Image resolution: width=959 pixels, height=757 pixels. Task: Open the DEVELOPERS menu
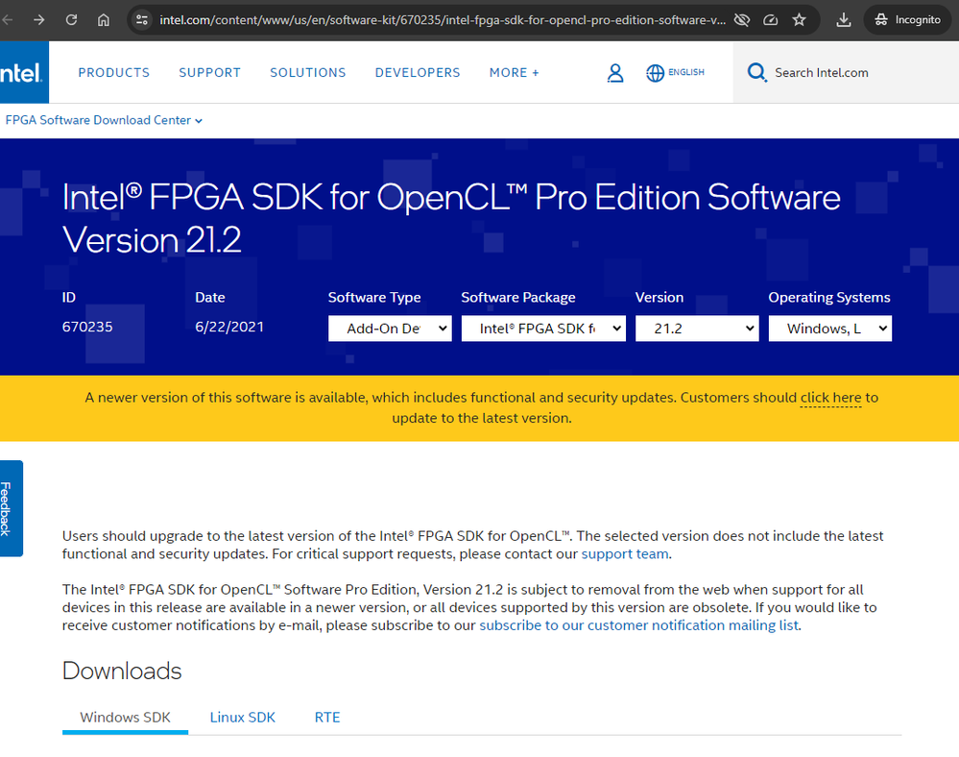coord(418,73)
